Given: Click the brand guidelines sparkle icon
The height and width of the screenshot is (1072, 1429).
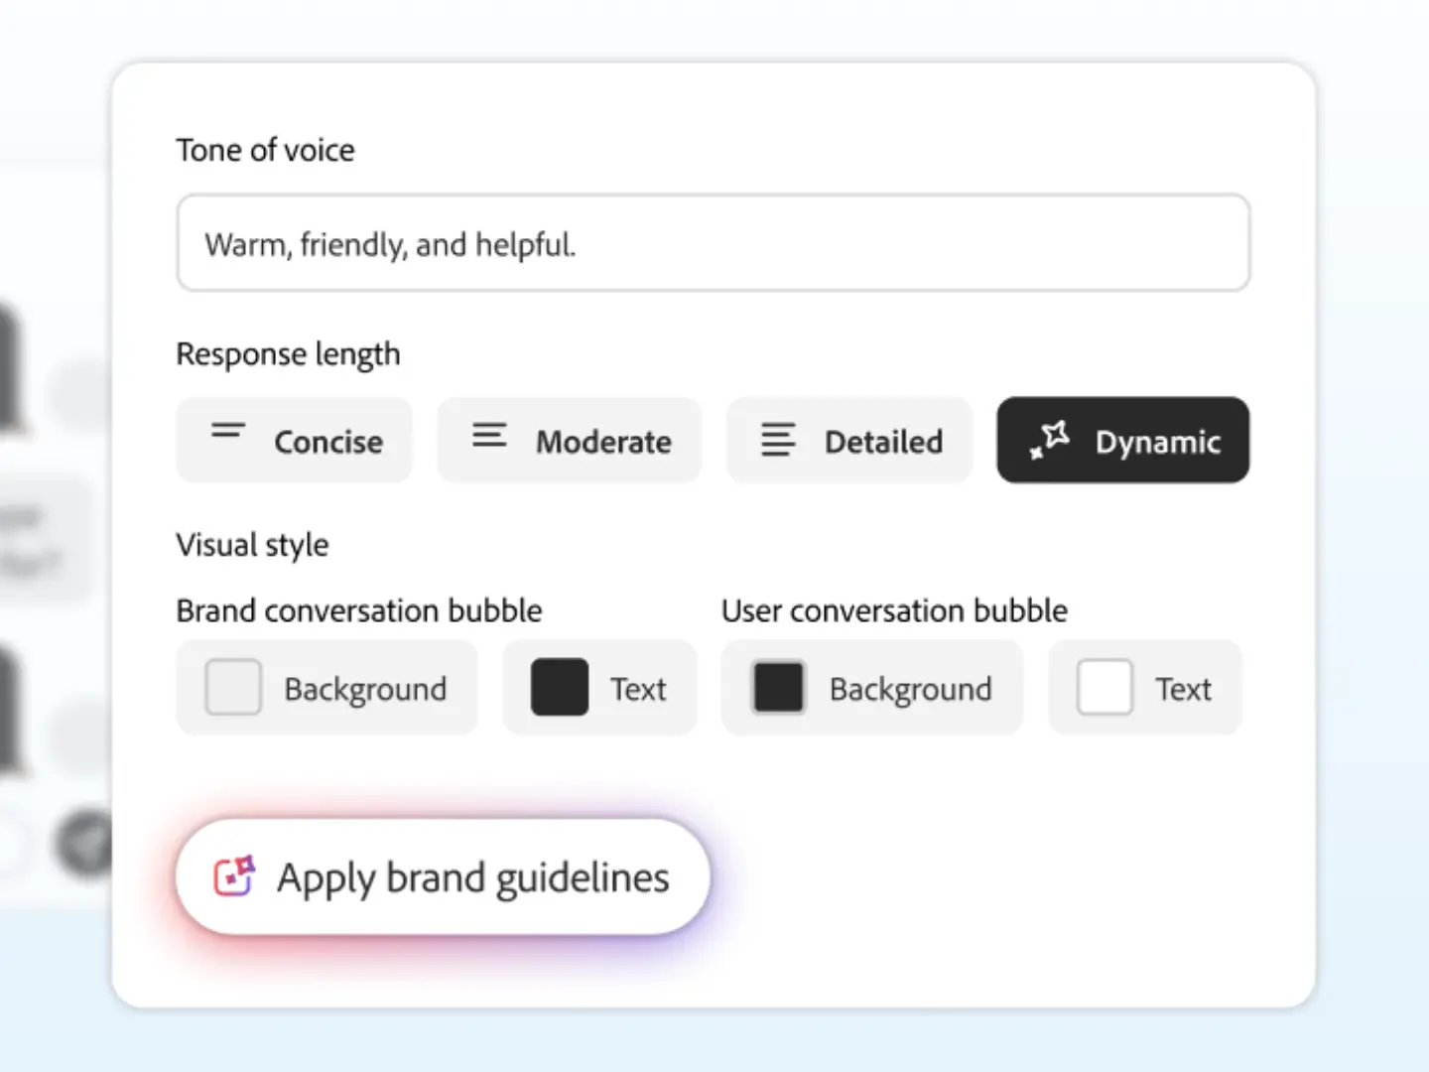Looking at the screenshot, I should tap(235, 876).
